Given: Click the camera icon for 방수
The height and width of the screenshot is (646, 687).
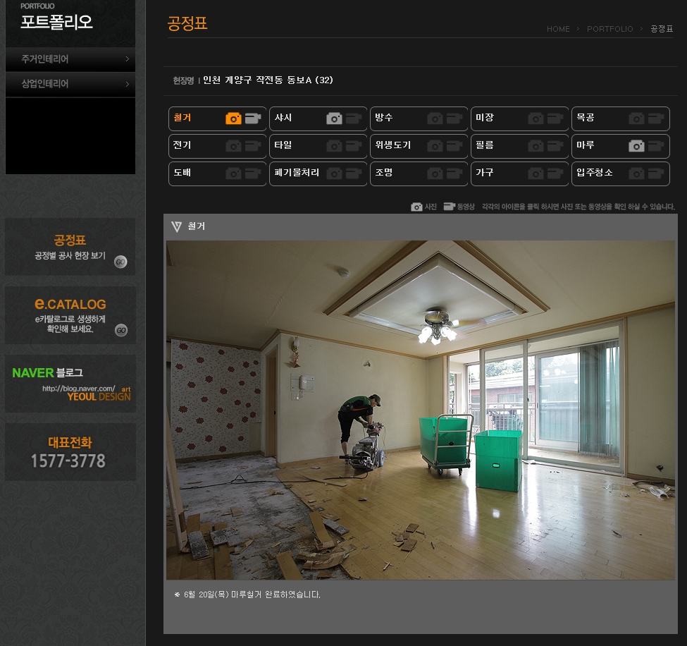Looking at the screenshot, I should 435,118.
